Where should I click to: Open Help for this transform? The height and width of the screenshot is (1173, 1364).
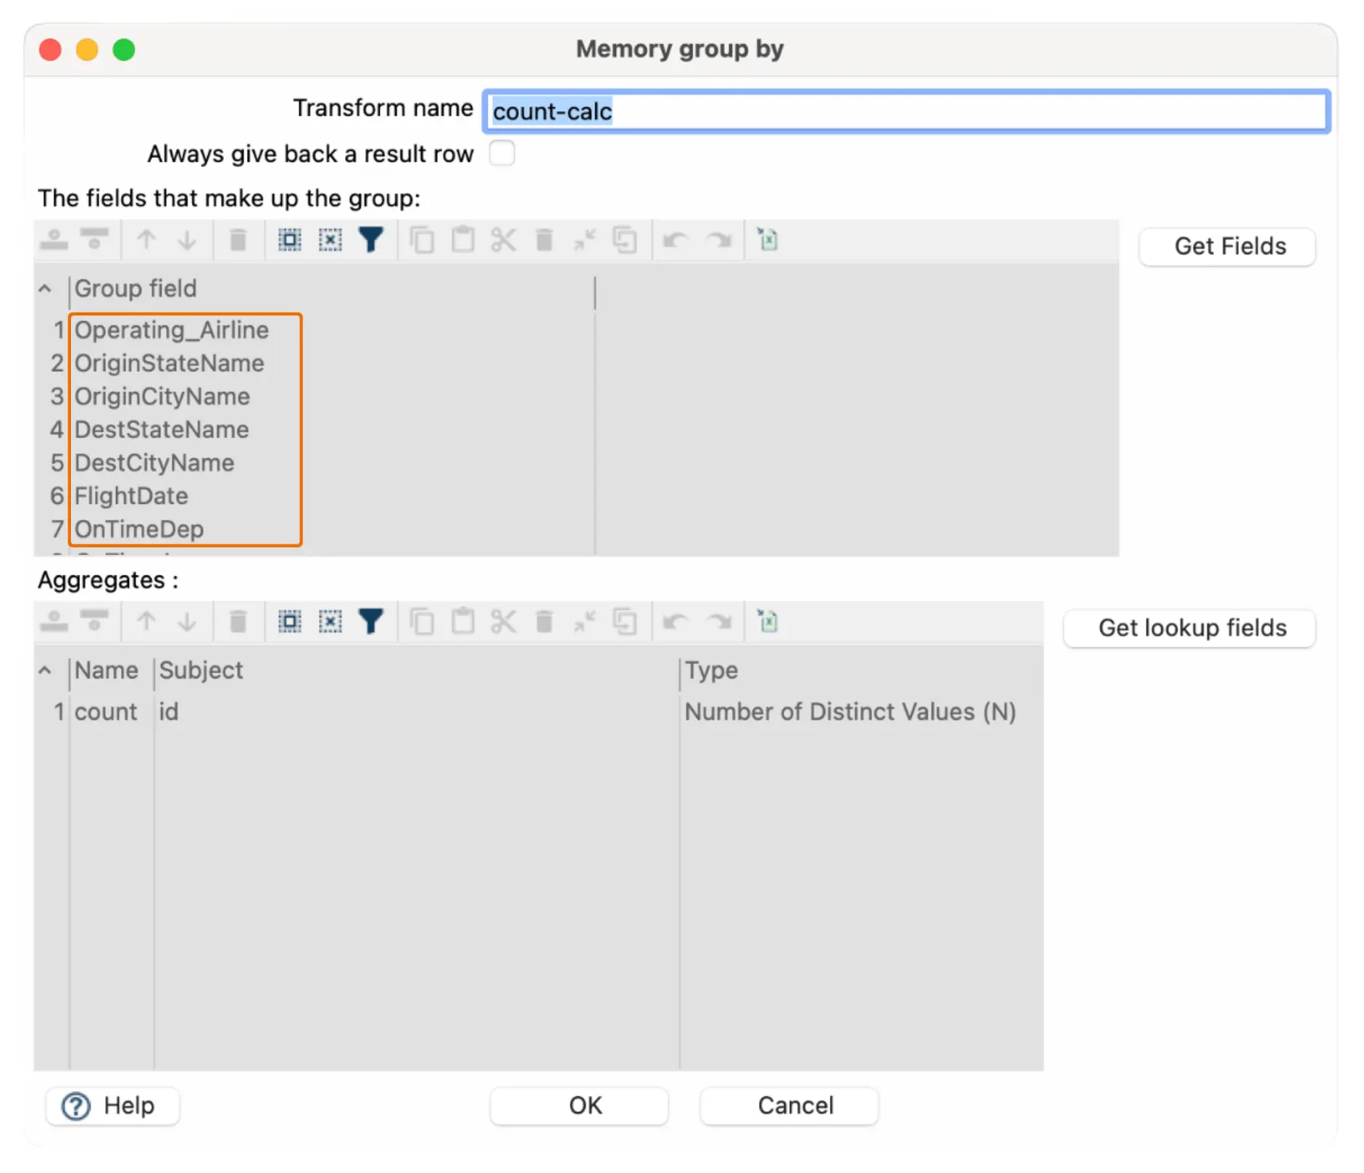click(x=112, y=1106)
